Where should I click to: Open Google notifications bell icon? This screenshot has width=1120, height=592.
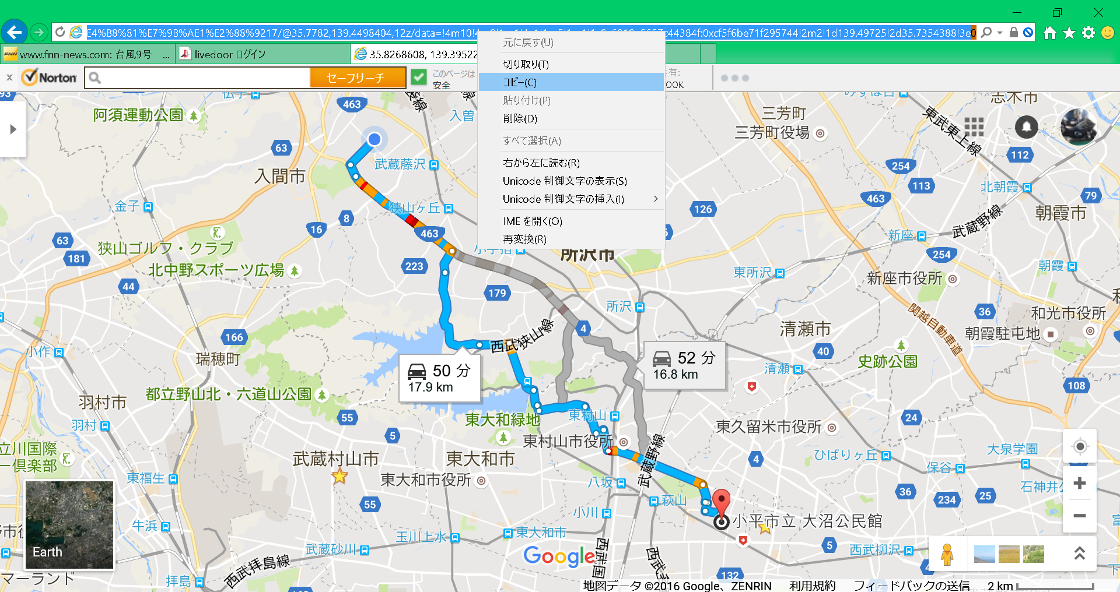(x=1027, y=126)
